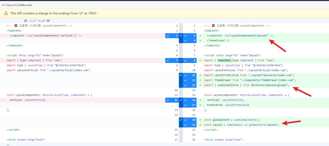Click new-side line number 15 beside const LayoutComponents

point(194,95)
